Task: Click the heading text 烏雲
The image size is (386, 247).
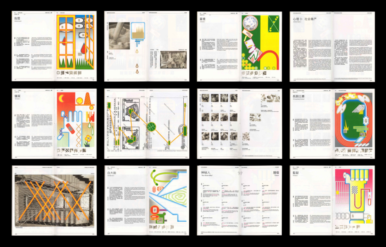Action: pyautogui.click(x=17, y=19)
